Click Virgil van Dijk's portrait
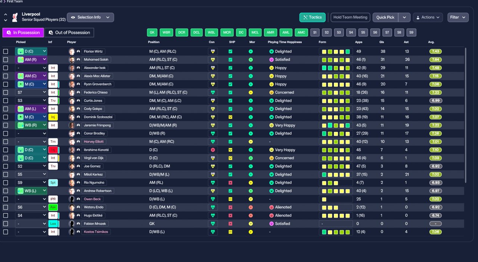This screenshot has height=262, width=478. [x=72, y=158]
